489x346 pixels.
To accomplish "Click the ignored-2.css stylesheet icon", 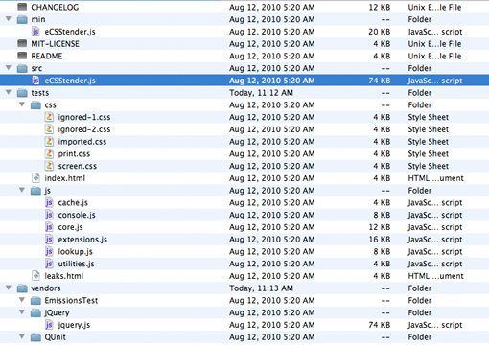I will pyautogui.click(x=49, y=129).
